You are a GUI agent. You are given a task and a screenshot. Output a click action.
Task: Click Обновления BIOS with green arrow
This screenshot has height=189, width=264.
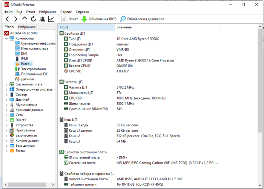tap(99, 19)
